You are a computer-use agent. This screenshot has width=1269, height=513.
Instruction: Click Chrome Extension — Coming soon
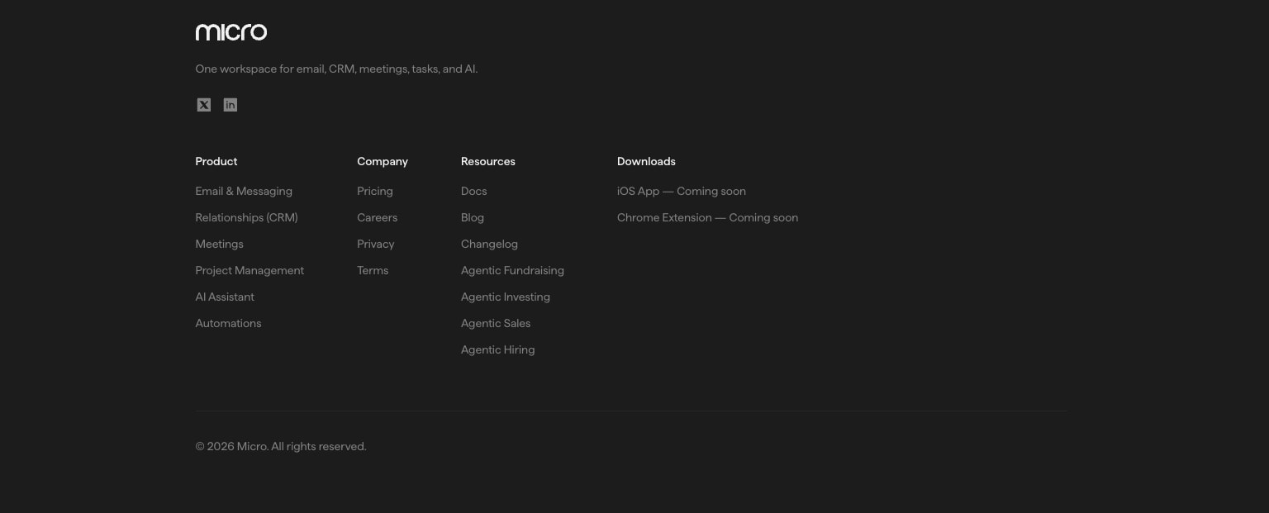point(708,217)
